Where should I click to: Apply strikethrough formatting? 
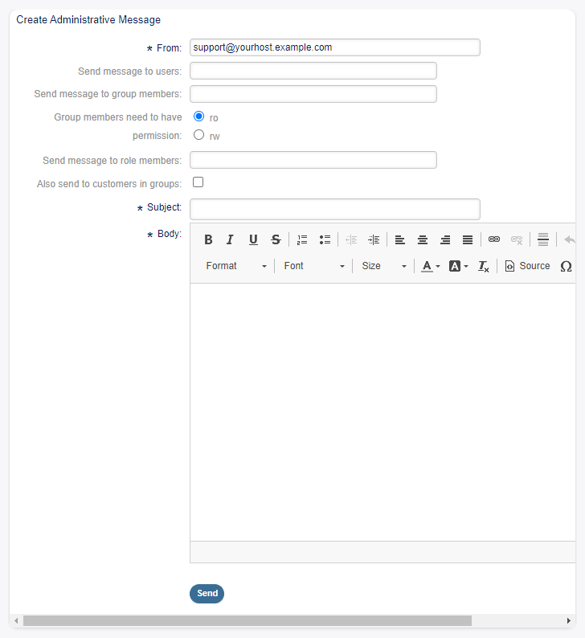[276, 239]
